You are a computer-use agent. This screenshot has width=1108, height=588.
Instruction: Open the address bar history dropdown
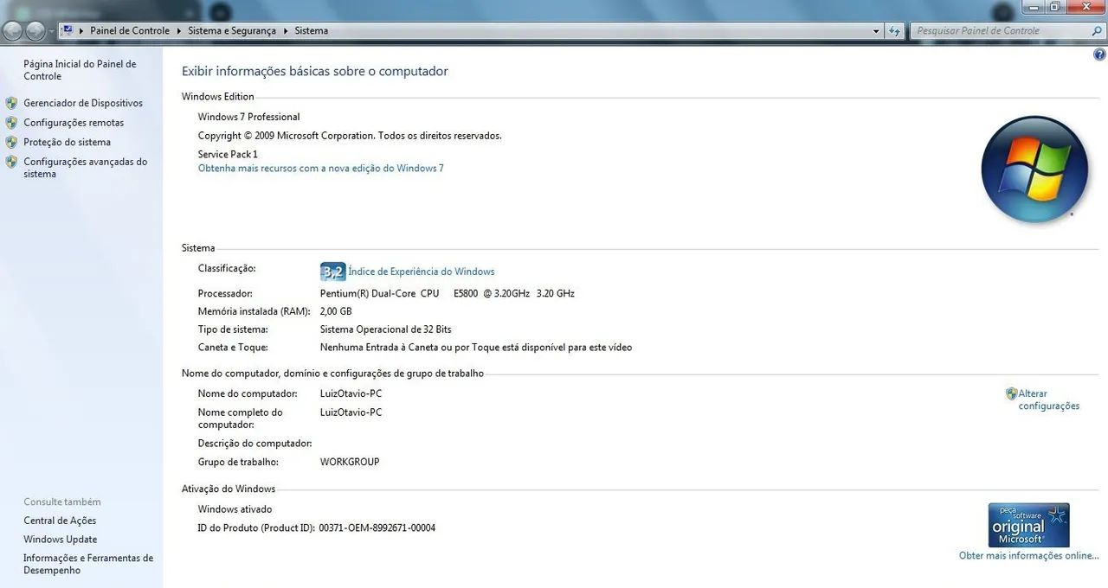[876, 30]
